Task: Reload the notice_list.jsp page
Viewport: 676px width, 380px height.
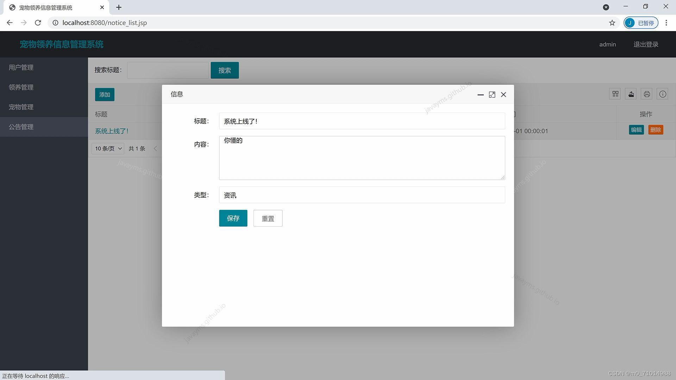Action: tap(38, 23)
